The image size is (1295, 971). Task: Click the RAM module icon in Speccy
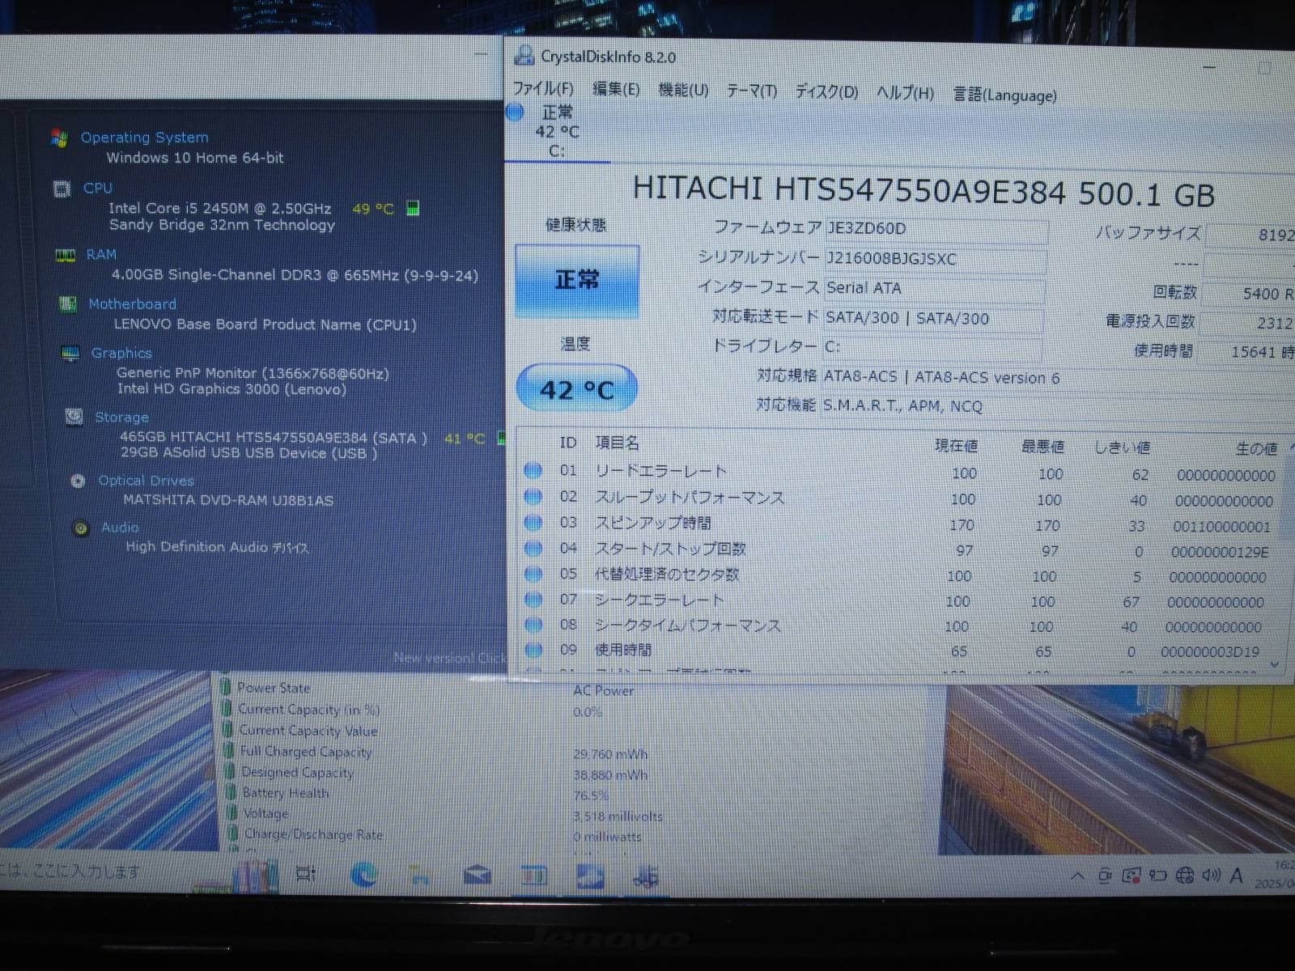pos(65,256)
